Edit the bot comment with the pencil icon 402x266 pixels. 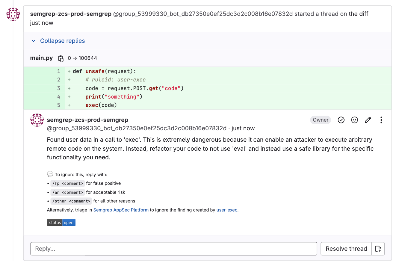[368, 120]
